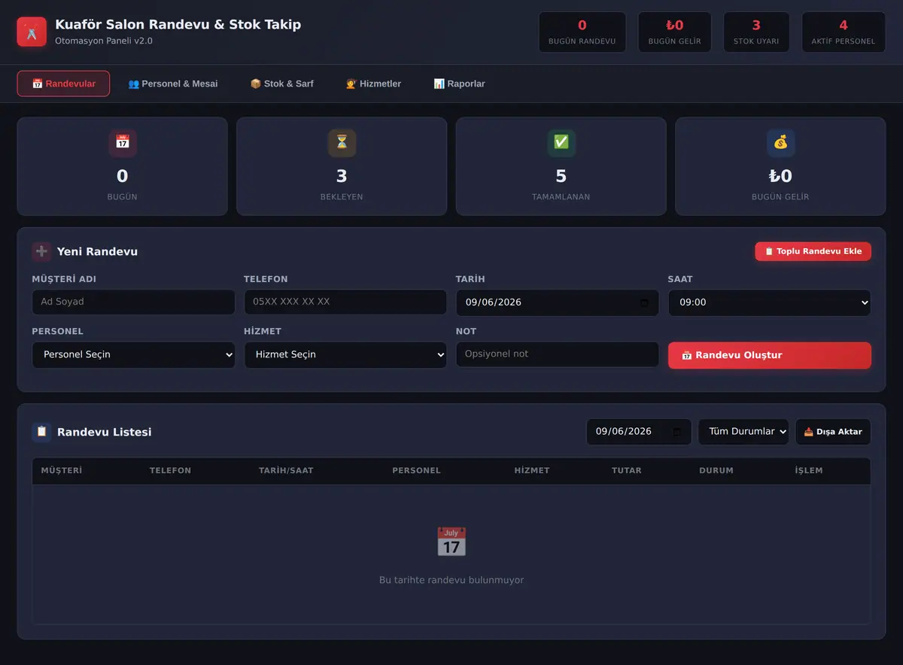Click the empty-state calendar icon
903x665 pixels.
pyautogui.click(x=451, y=542)
